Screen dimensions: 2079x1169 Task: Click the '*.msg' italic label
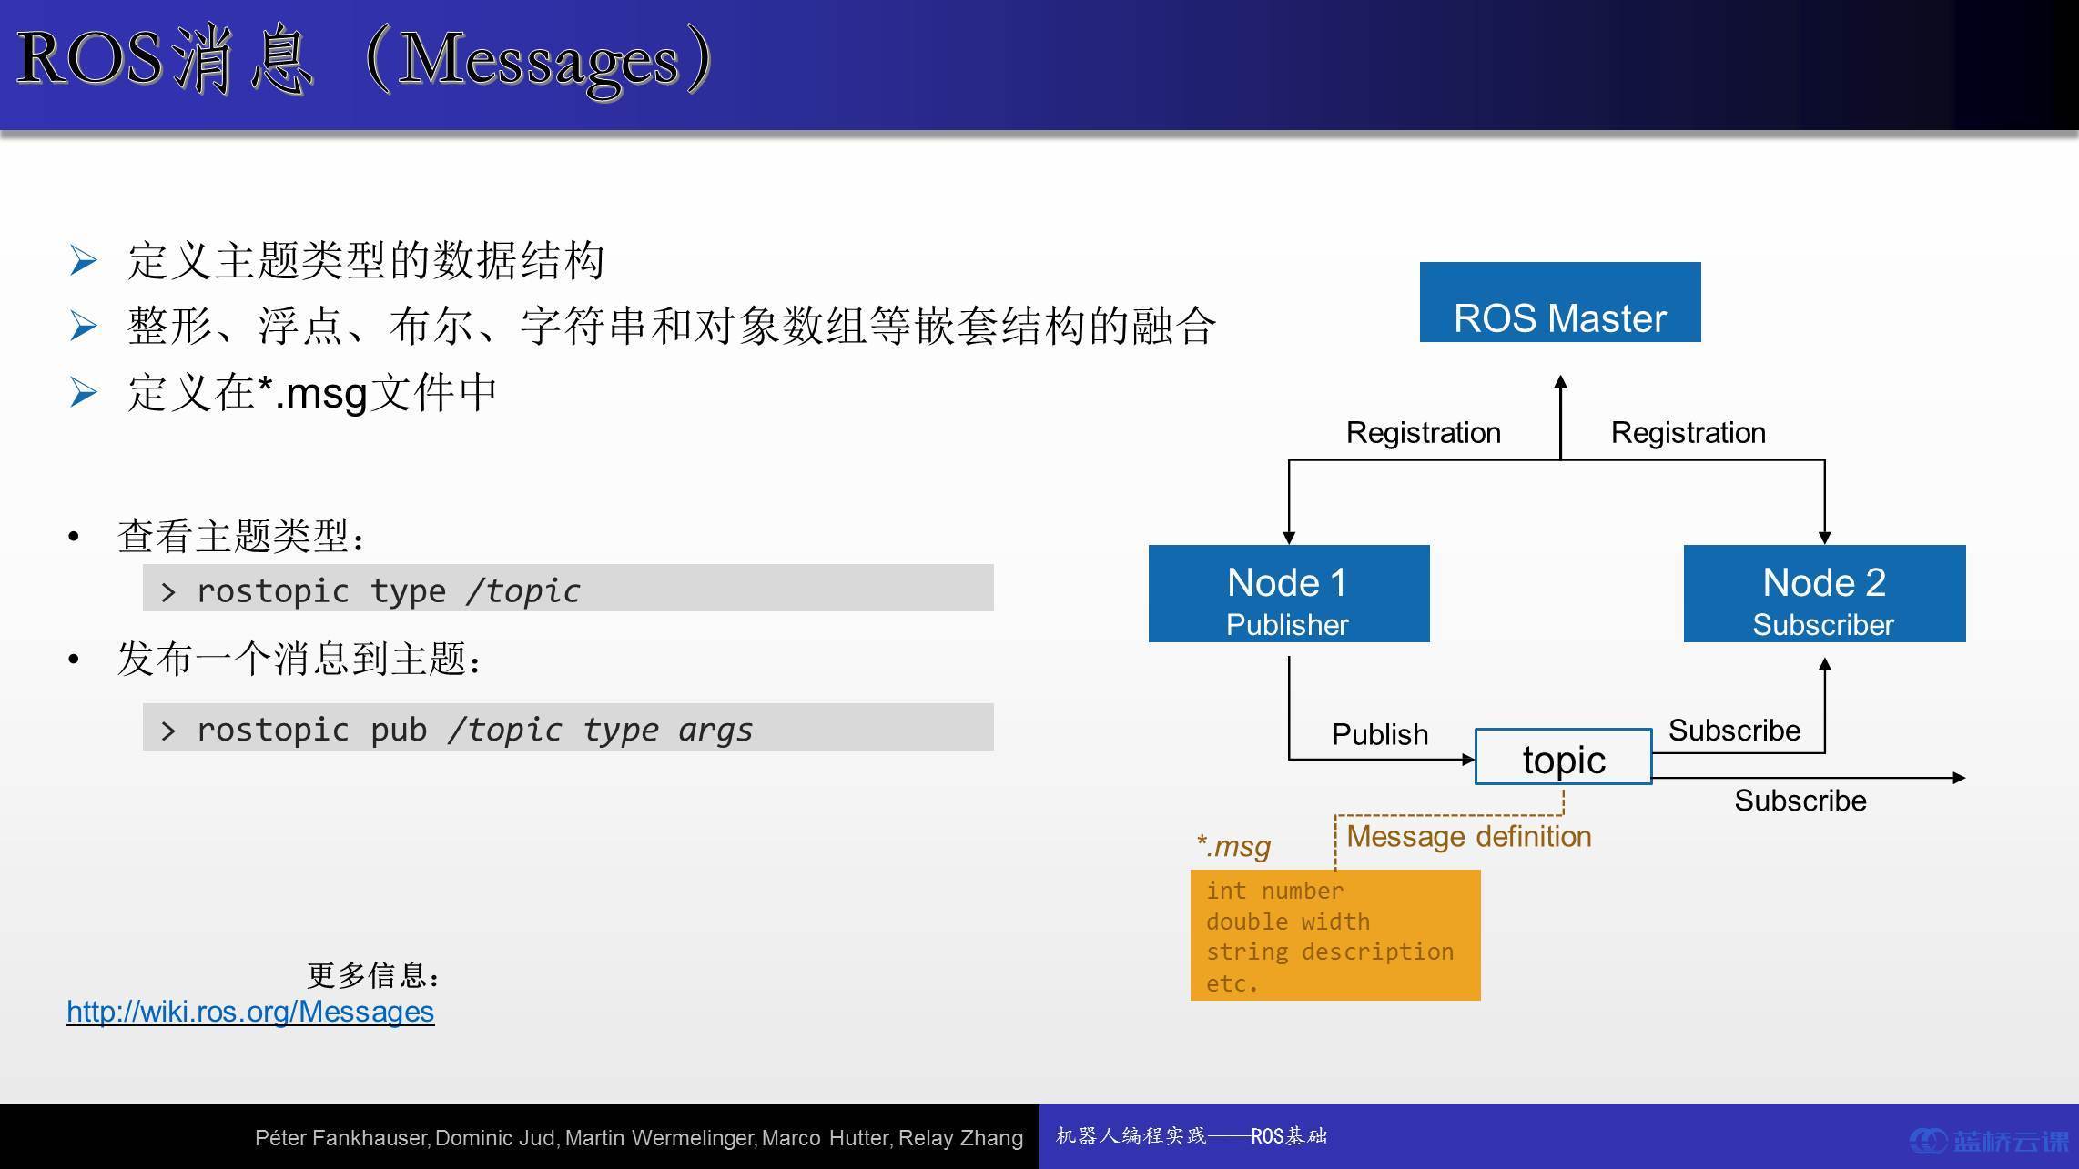pyautogui.click(x=1233, y=846)
